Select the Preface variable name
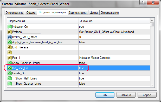Screen dimensions: 161x102 click(26, 32)
